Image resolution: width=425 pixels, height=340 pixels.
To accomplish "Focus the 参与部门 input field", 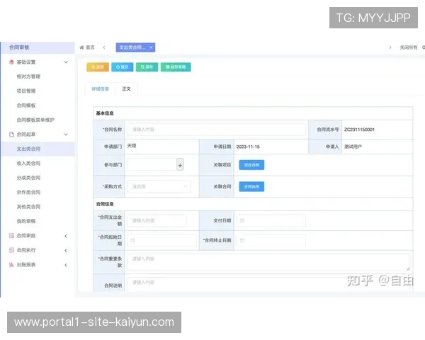I will pyautogui.click(x=152, y=164).
